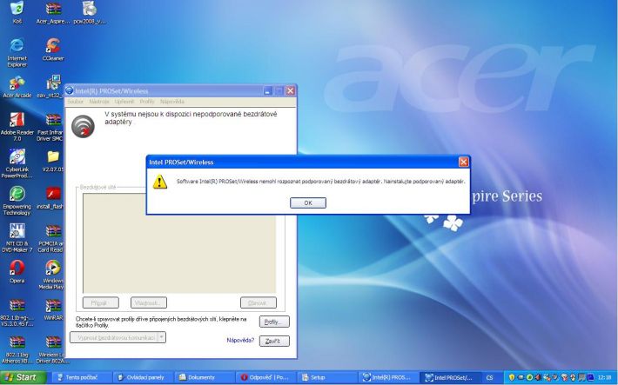The width and height of the screenshot is (618, 385).
Task: Close the Intel PROSet/Wireless warning dialog
Action: (x=463, y=162)
